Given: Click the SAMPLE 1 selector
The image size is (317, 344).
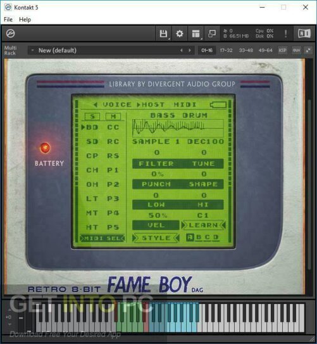Looking at the screenshot, I should tap(156, 141).
